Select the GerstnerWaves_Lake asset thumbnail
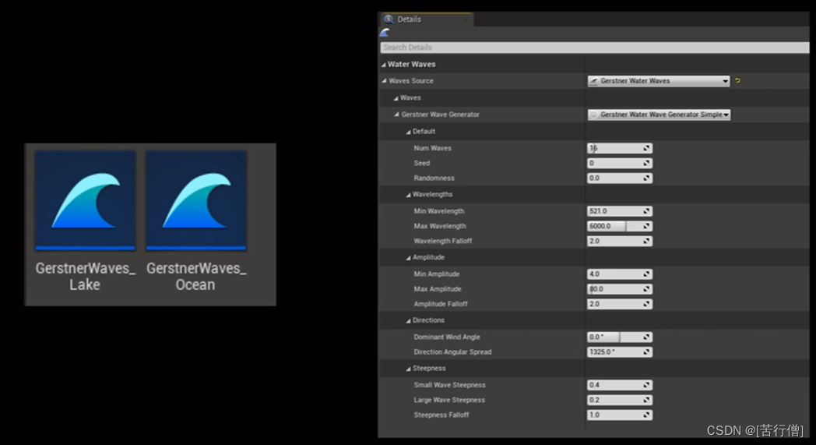816x445 pixels. click(86, 200)
